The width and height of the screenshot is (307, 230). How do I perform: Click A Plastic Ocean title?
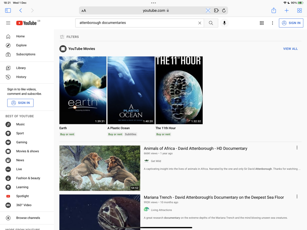pyautogui.click(x=119, y=128)
